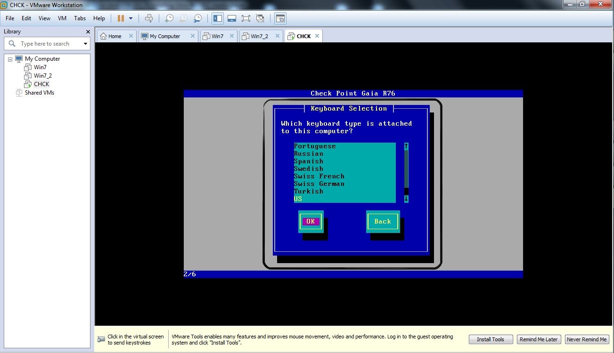614x353 pixels.
Task: Select Turkish keyboard type
Action: point(345,192)
